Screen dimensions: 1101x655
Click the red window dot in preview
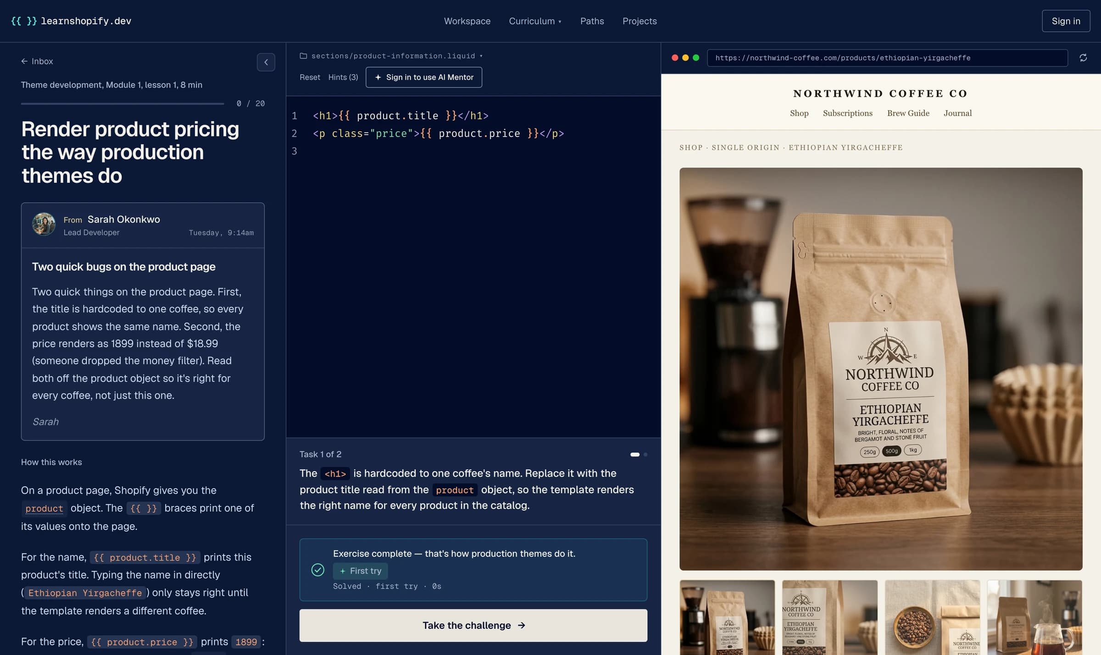point(675,58)
